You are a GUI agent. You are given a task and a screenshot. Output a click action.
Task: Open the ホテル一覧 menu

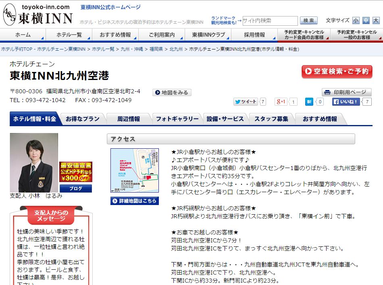[x=69, y=35]
